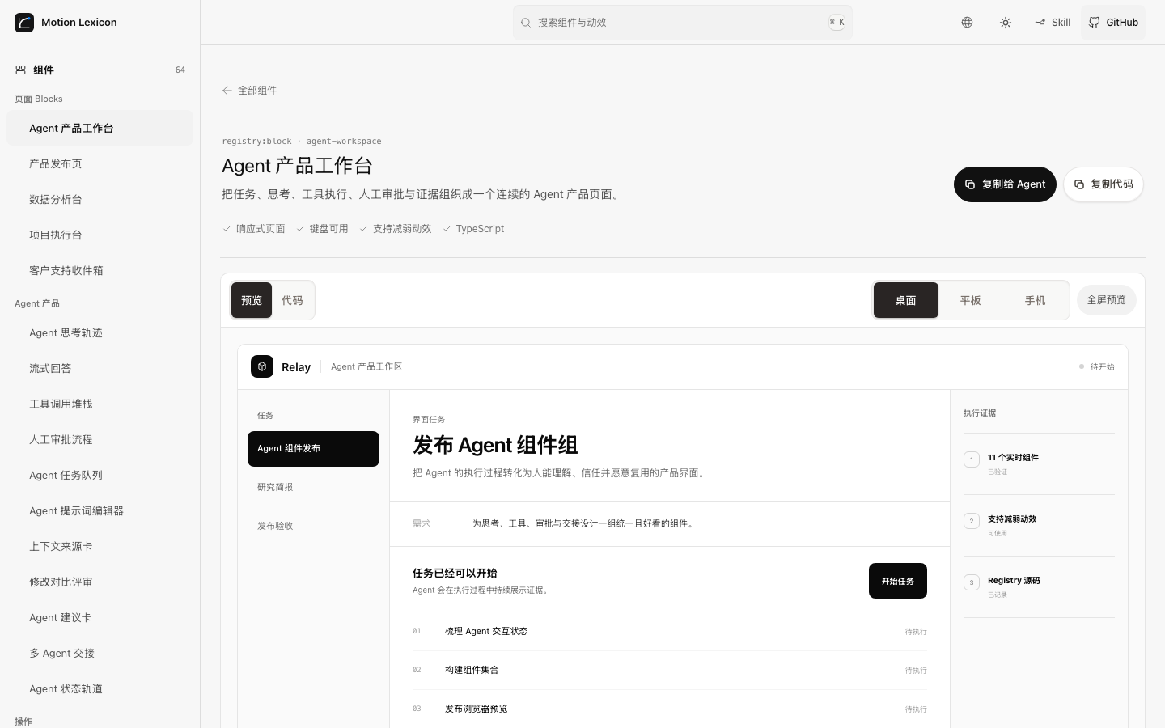1165x728 pixels.
Task: Open Agent 产品工作台 in sidebar
Action: [x=100, y=128]
